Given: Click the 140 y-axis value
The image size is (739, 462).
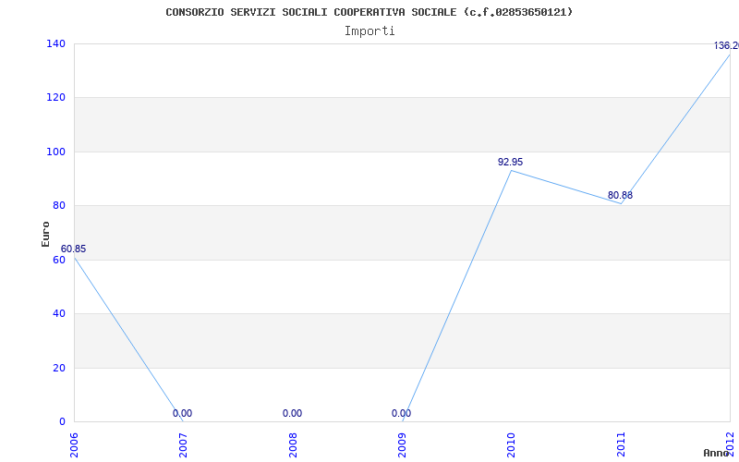Looking at the screenshot, I should point(55,43).
